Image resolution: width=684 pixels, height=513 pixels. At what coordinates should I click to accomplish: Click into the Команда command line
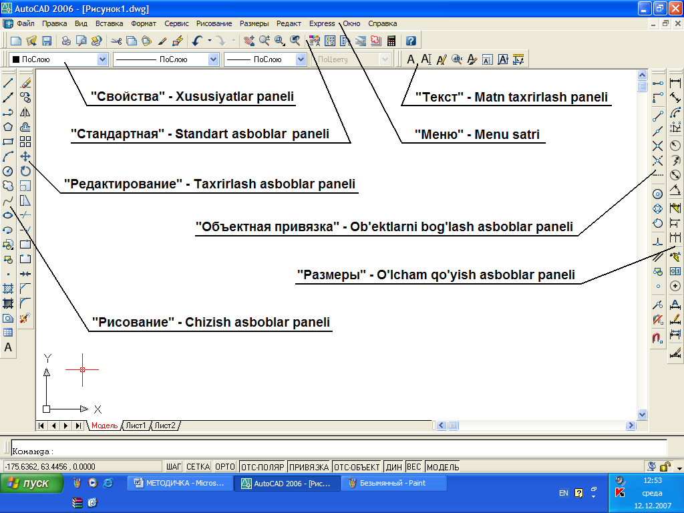339,448
